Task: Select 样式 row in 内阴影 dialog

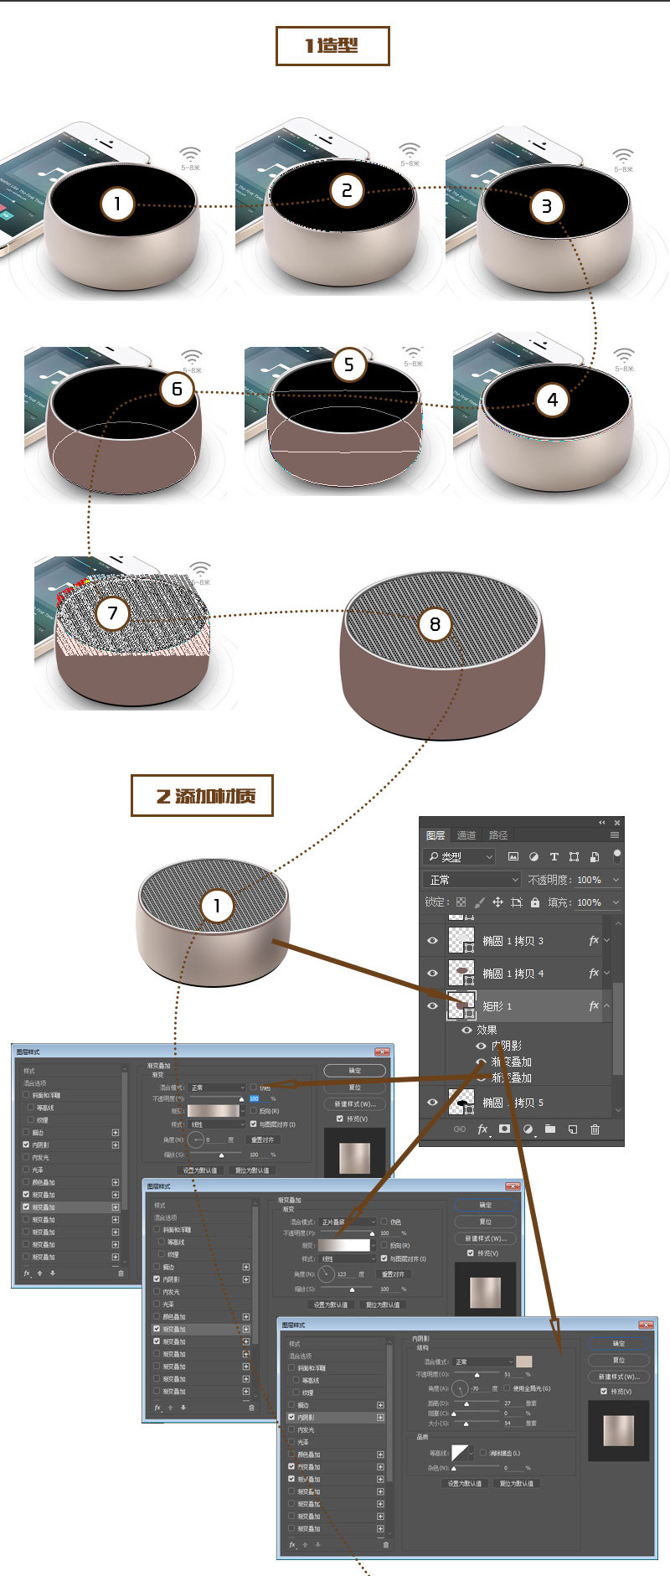Action: (x=335, y=1344)
